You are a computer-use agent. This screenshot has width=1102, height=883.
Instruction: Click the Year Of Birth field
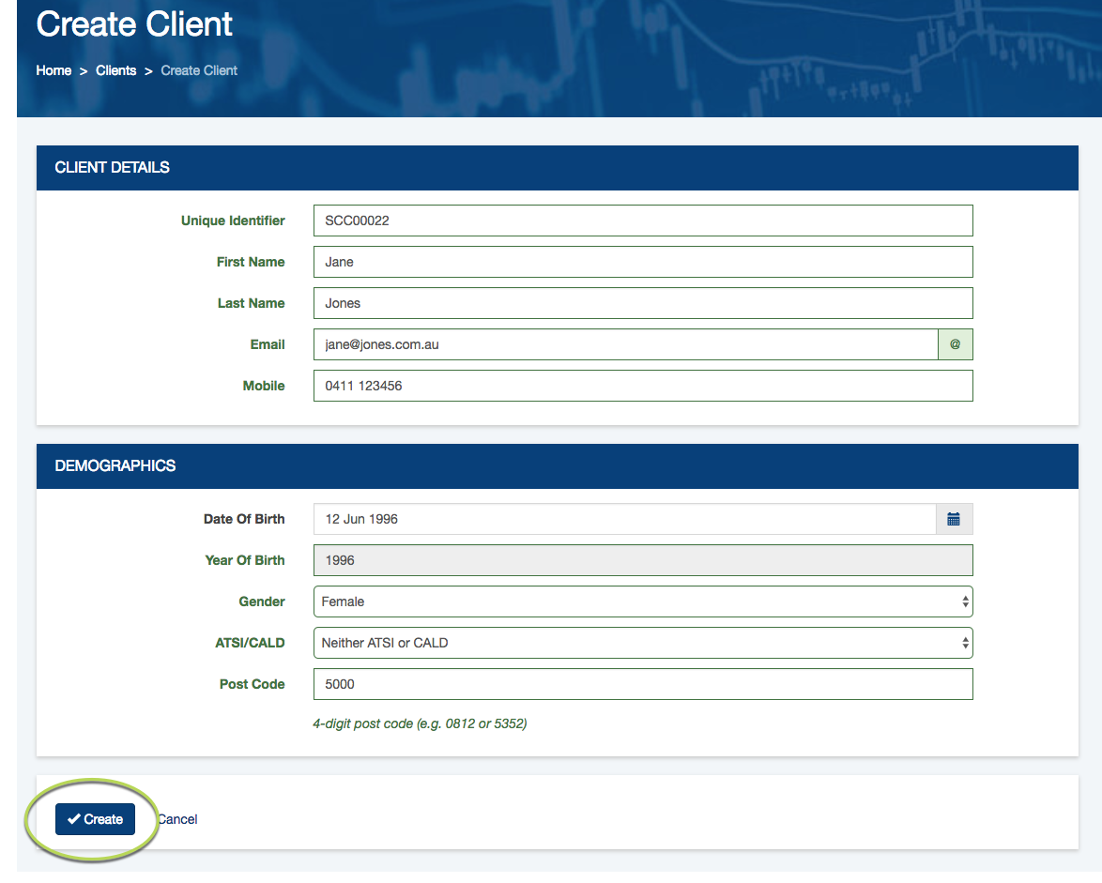coord(643,560)
